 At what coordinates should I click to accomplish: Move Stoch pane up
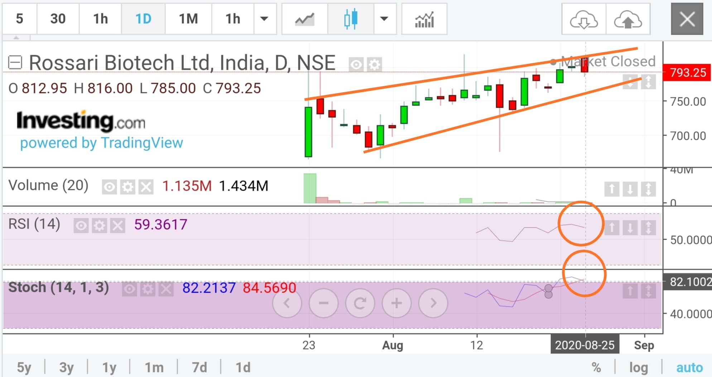tap(630, 291)
